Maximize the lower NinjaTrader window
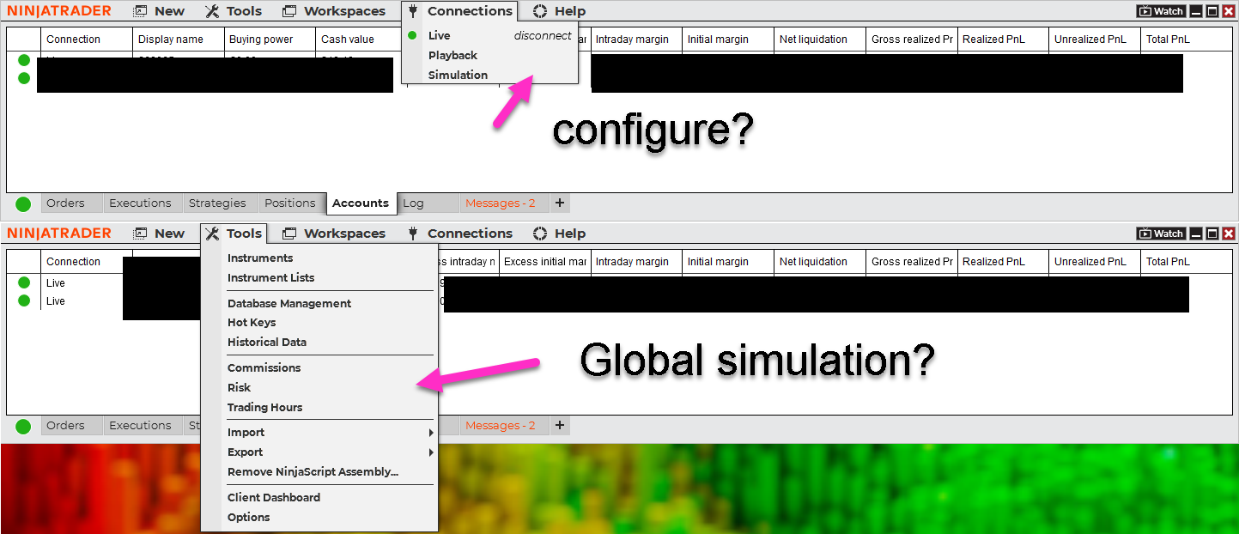Viewport: 1239px width, 534px height. click(x=1212, y=234)
